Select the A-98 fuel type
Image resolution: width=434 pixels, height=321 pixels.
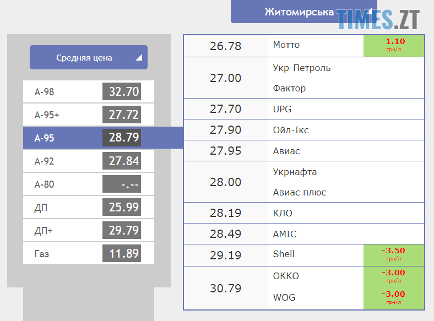tap(88, 92)
